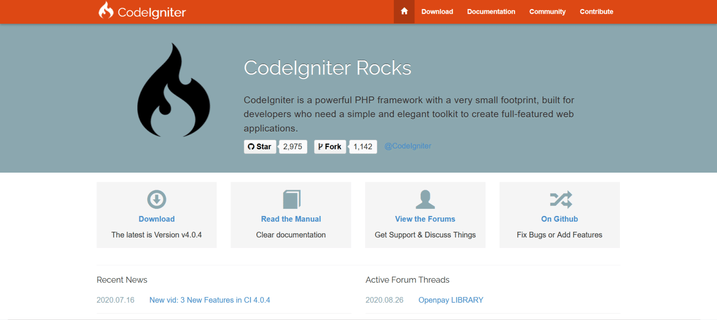Click the fork count showing 1,142

(363, 146)
